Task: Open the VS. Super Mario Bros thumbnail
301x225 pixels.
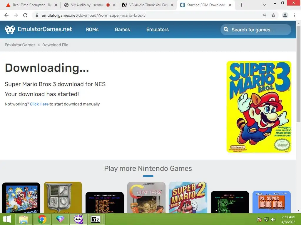Action: coord(271,202)
